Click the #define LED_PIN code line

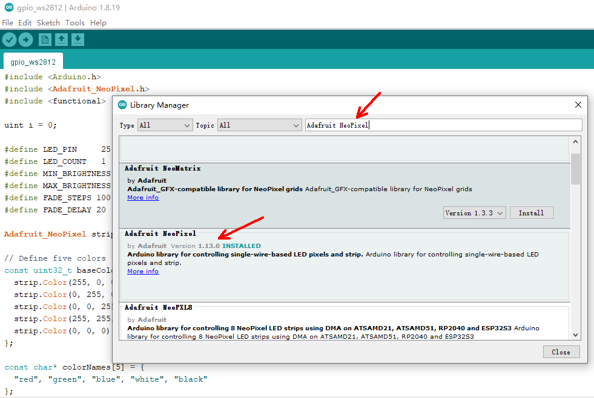[58, 149]
